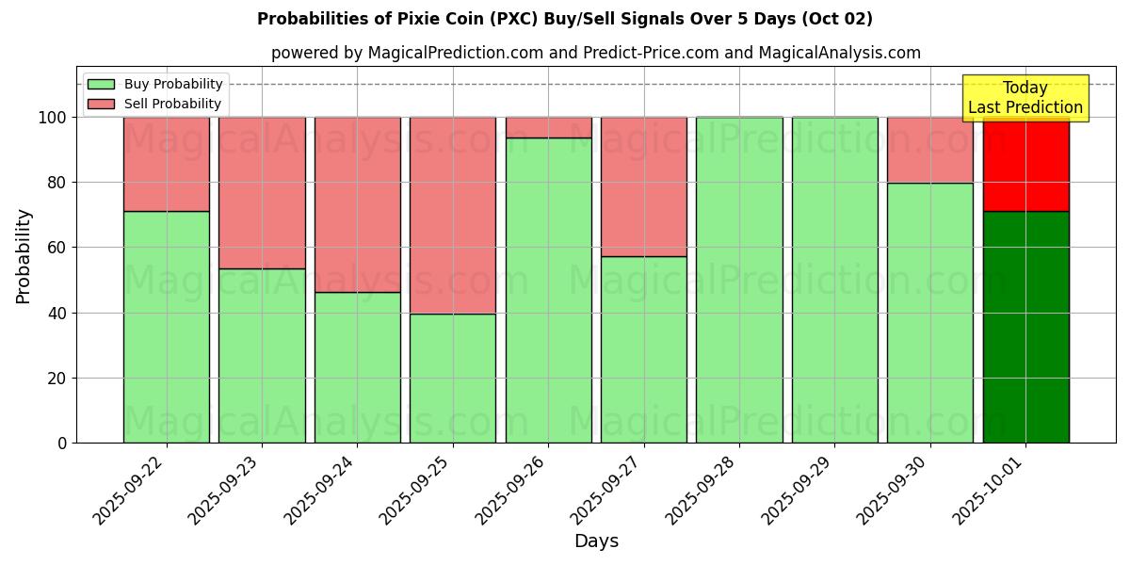Select the Sell Probability legend label
The image size is (1130, 565).
[172, 104]
